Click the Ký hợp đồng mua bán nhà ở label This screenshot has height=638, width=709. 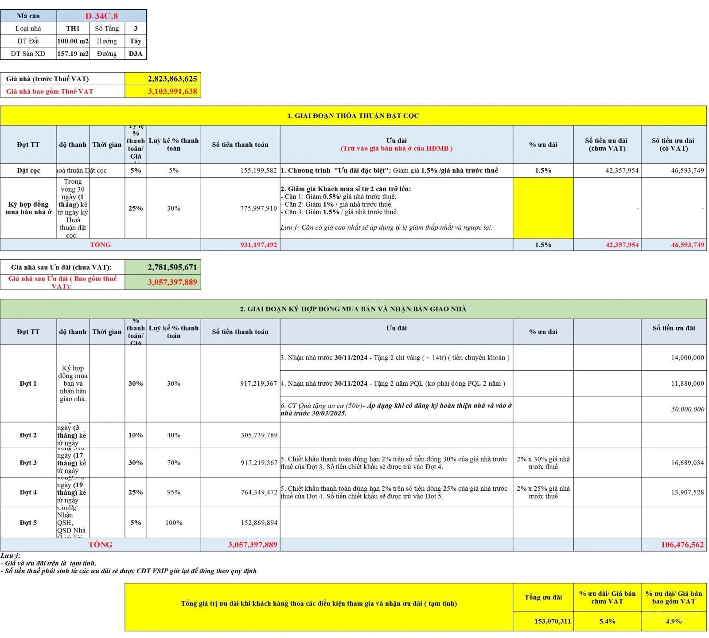click(28, 208)
